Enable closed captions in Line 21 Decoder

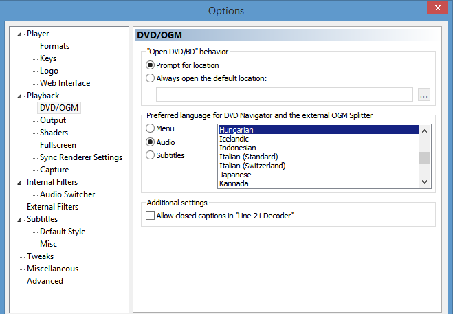point(151,216)
